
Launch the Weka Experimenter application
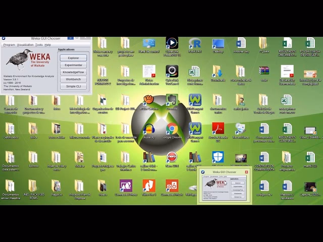click(x=73, y=65)
